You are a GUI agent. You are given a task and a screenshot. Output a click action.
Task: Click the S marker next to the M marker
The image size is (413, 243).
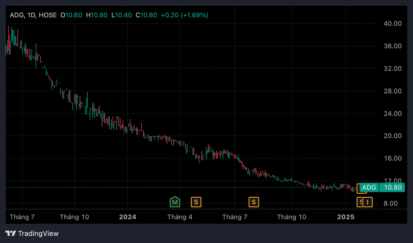click(196, 202)
